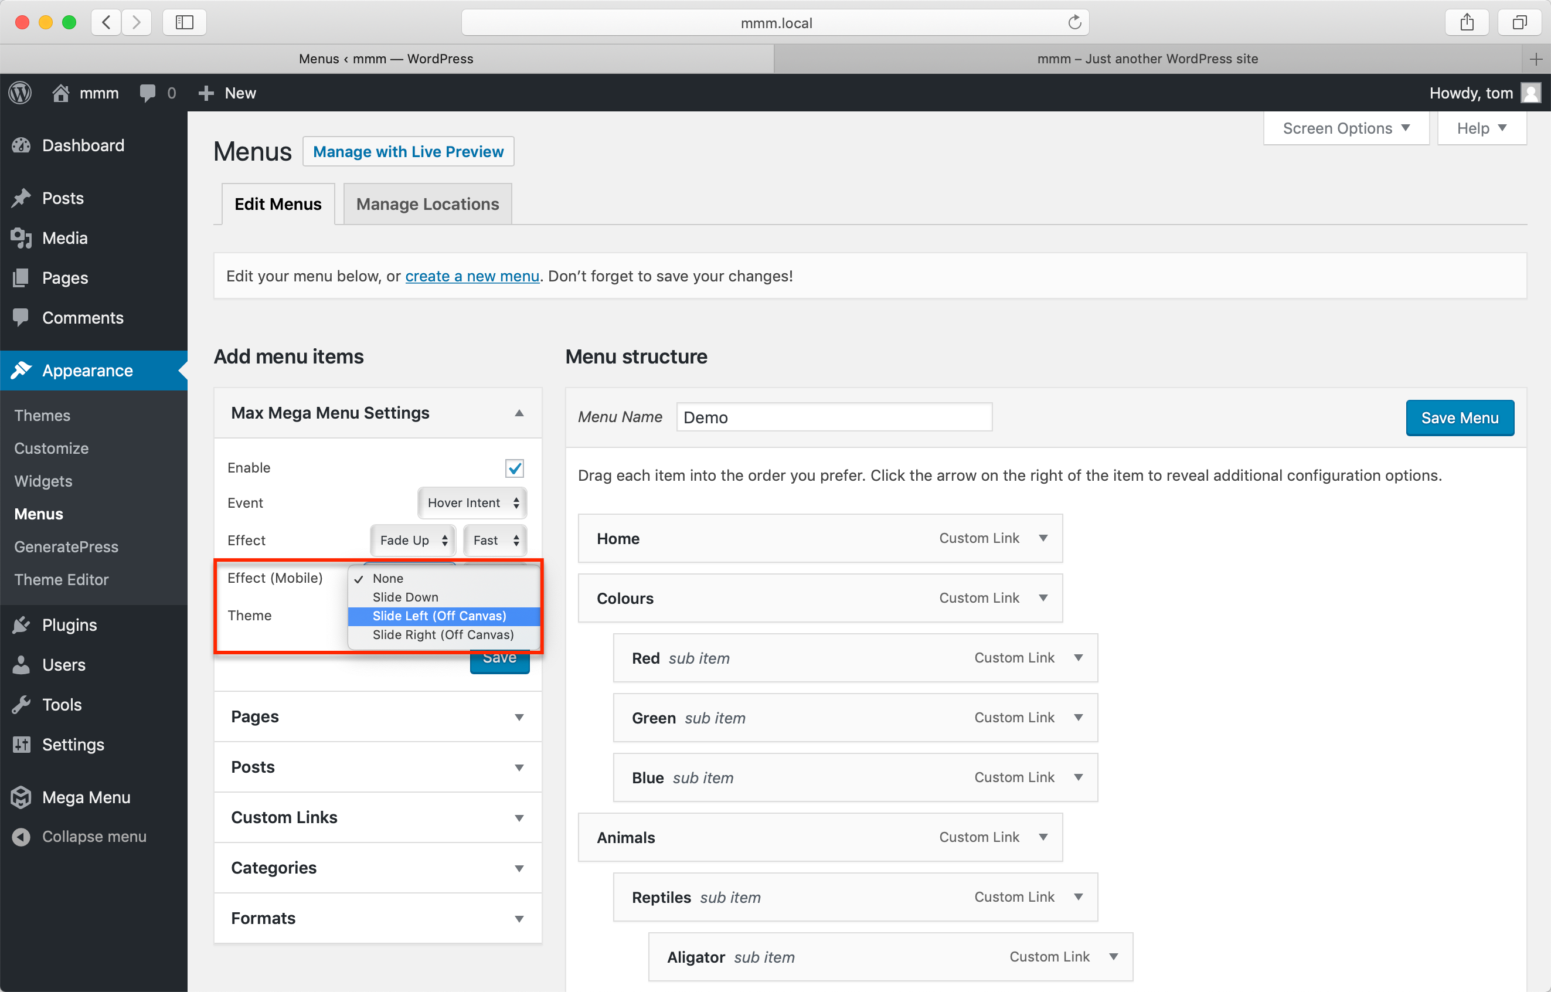Click the comments bubble in admin bar

coord(148,93)
